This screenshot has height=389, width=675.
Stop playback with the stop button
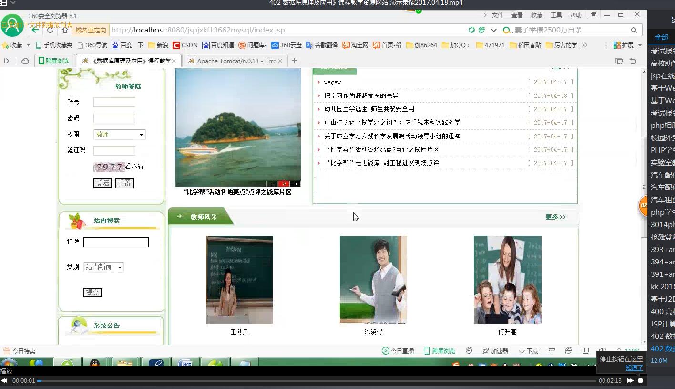pyautogui.click(x=641, y=381)
